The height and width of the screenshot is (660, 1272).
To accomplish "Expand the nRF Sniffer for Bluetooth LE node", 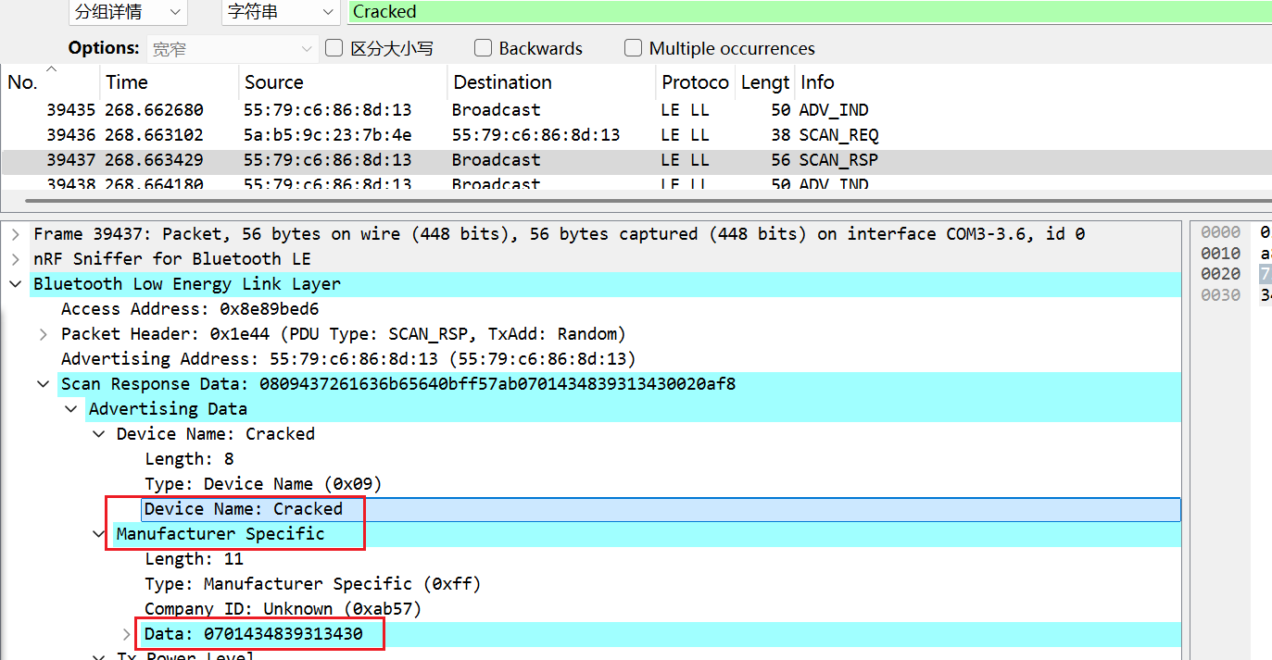I will (16, 259).
